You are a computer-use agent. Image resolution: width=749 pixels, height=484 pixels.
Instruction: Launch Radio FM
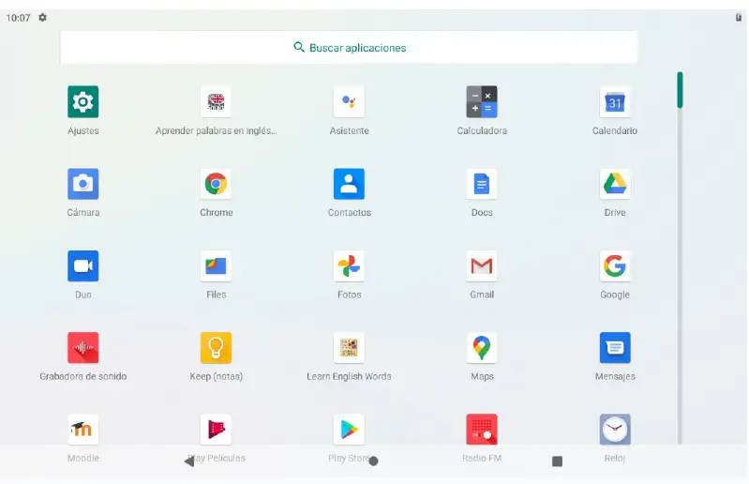482,430
